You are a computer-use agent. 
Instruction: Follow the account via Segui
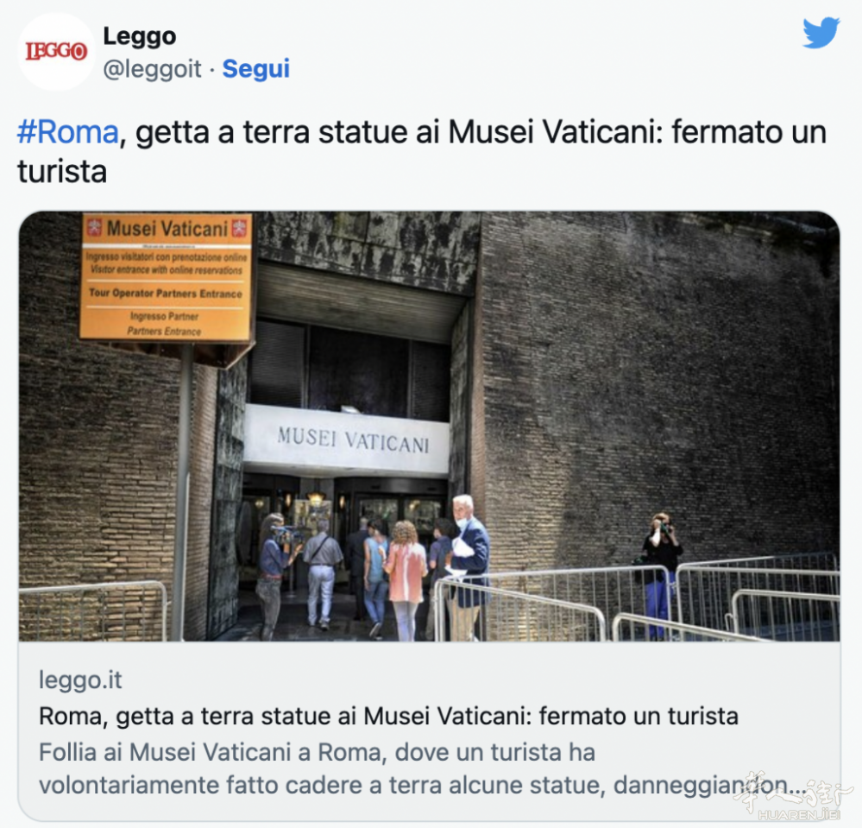tap(255, 69)
